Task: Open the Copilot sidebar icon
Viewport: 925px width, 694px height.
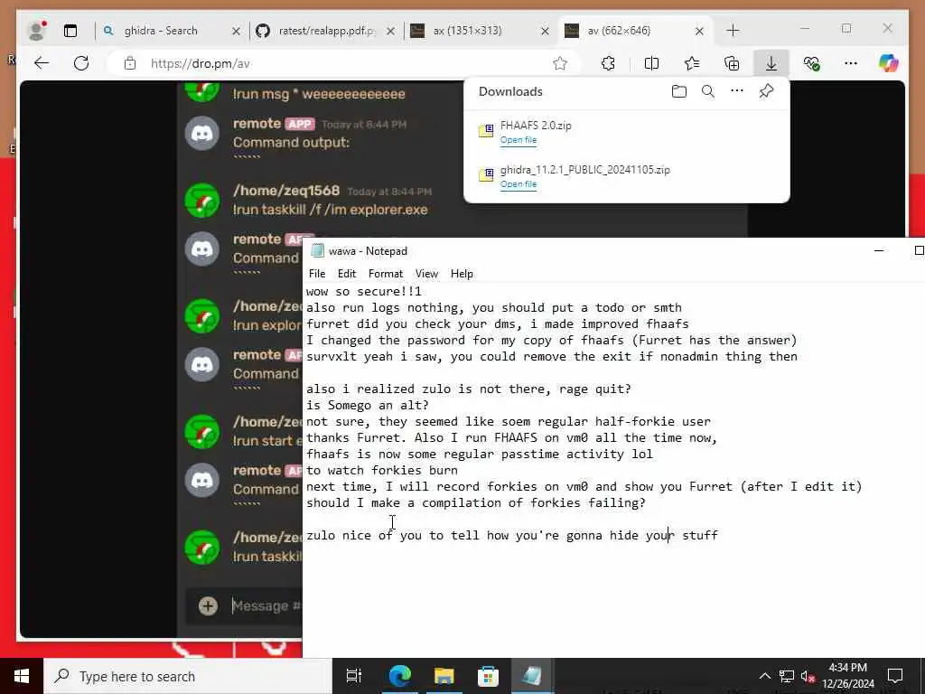Action: tap(889, 63)
